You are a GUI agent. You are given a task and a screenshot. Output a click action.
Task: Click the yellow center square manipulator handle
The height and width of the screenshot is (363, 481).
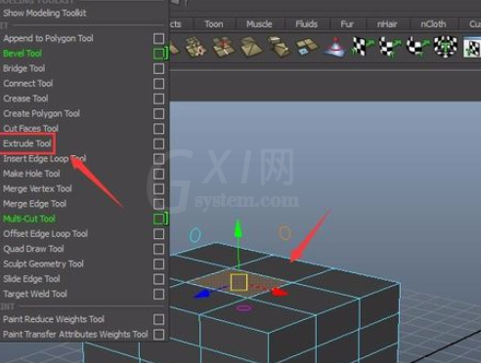[239, 282]
